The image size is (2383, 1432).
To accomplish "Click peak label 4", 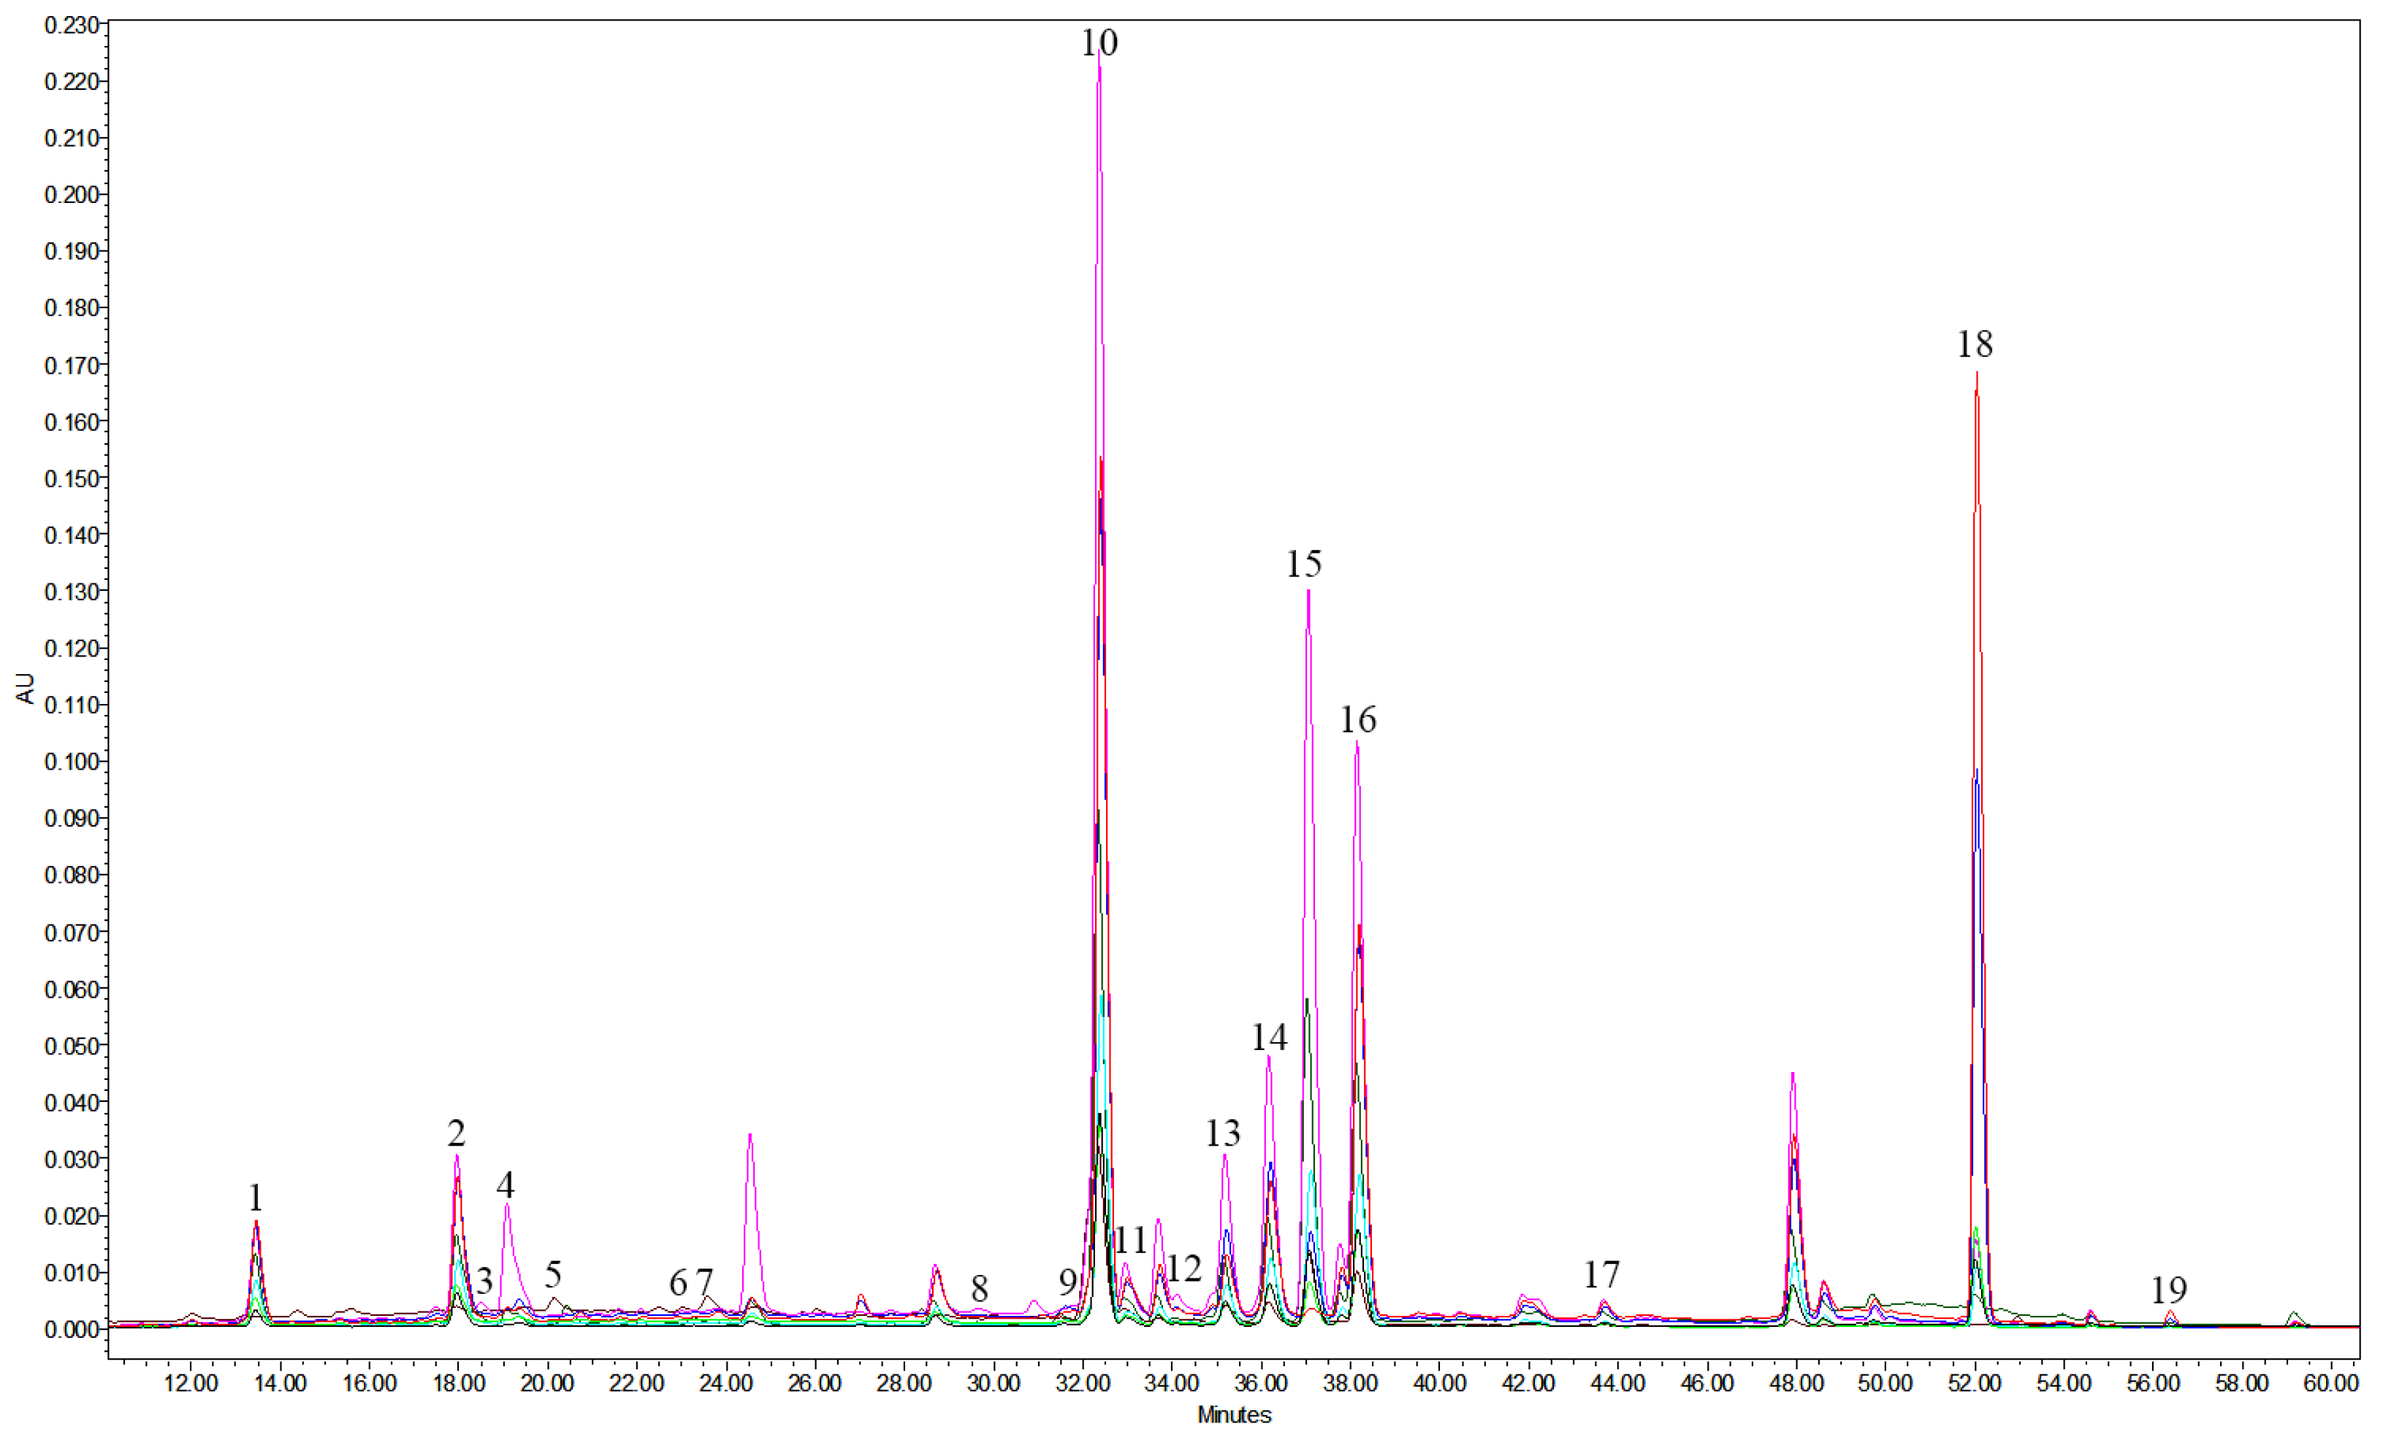I will point(505,1186).
